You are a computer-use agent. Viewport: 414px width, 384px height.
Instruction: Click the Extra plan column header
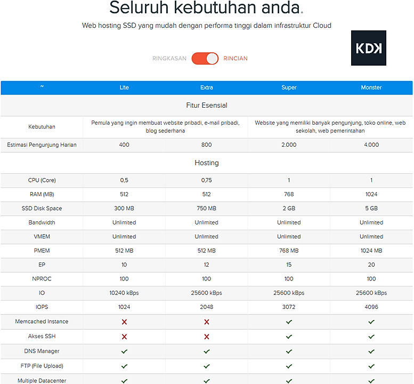207,87
